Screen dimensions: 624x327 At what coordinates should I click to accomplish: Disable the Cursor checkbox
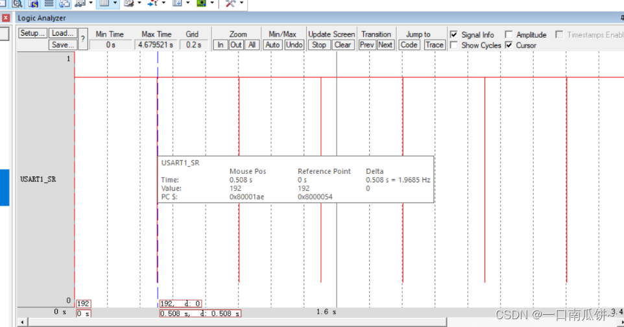[x=509, y=45]
